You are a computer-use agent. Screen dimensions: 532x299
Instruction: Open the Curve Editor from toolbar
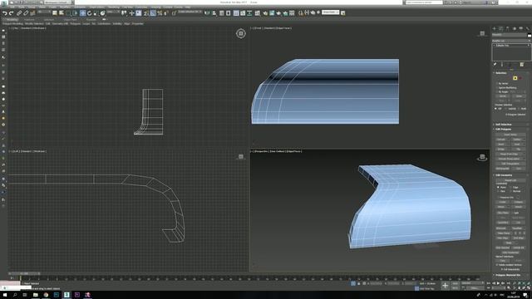click(243, 13)
